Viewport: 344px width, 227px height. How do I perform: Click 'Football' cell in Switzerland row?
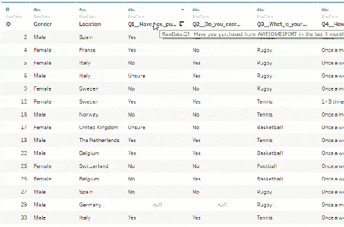[267, 166]
